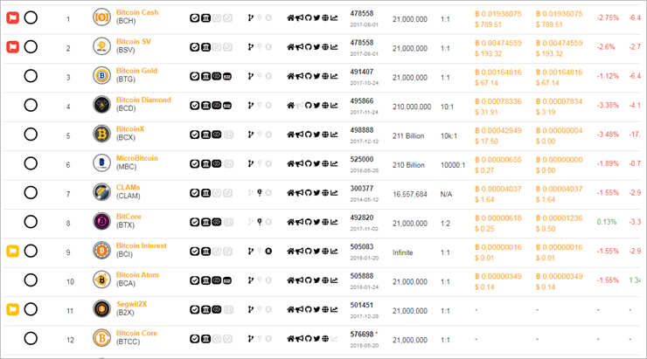Click the red flag beside Bitcoin Cash
647x359 pixels.
click(13, 17)
